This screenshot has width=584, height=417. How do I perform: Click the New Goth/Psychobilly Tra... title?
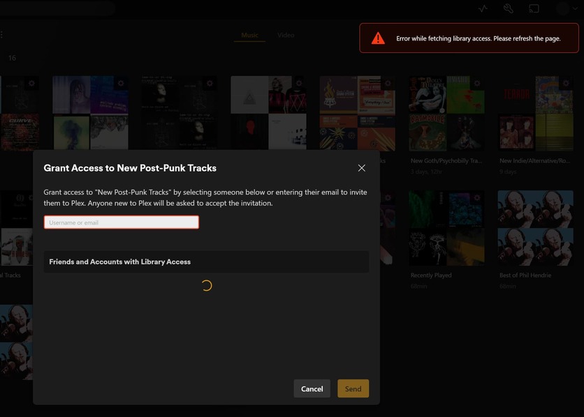(x=446, y=160)
